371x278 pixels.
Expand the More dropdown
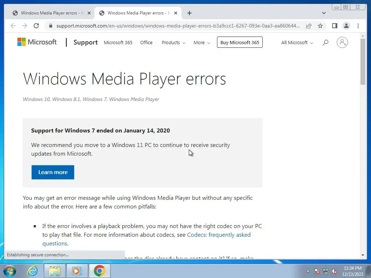click(x=201, y=43)
